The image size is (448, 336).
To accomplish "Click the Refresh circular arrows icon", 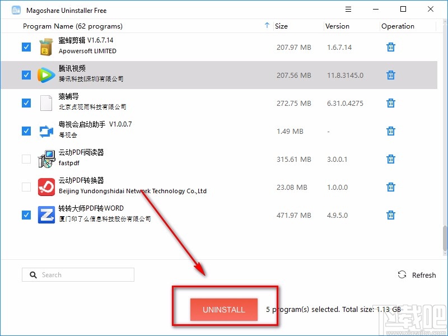I will pos(402,274).
